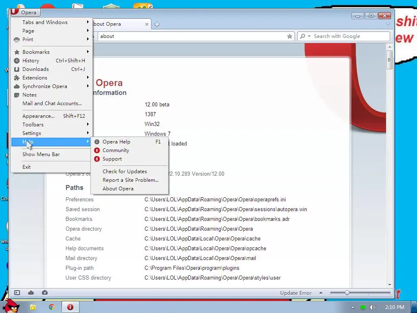Viewport: 417px width, 313px height.
Task: Open zoom menu arrow in status bar
Action: coord(321,293)
